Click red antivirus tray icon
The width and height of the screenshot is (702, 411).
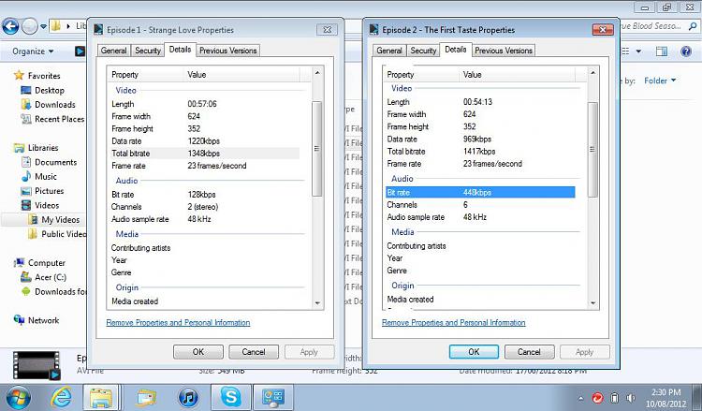[x=597, y=398]
